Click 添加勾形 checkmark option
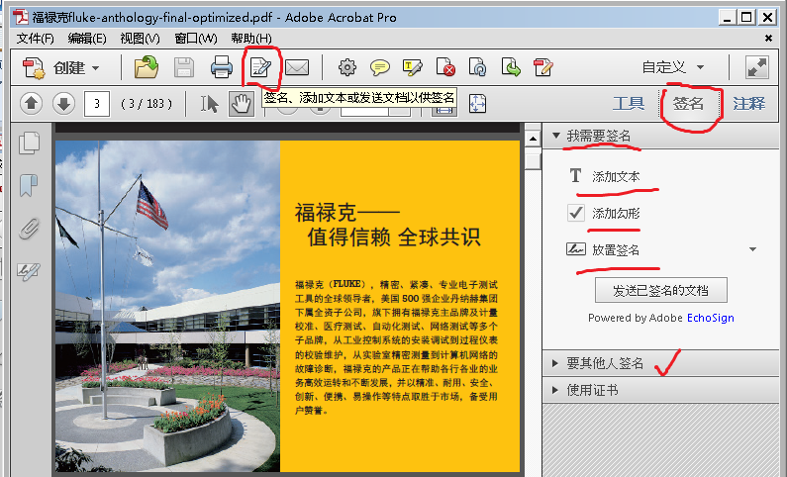 (x=604, y=213)
